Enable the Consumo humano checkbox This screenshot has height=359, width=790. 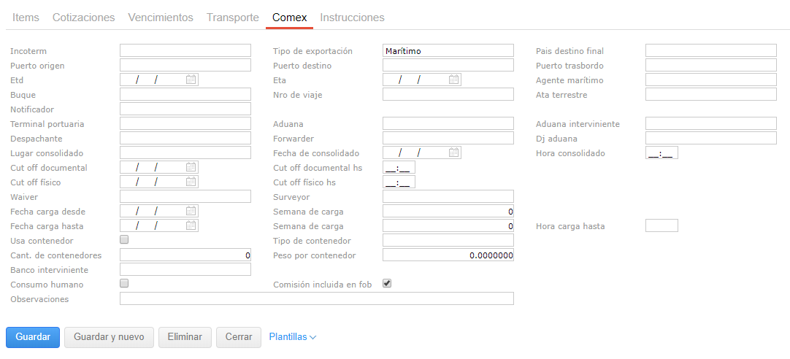[x=124, y=284]
